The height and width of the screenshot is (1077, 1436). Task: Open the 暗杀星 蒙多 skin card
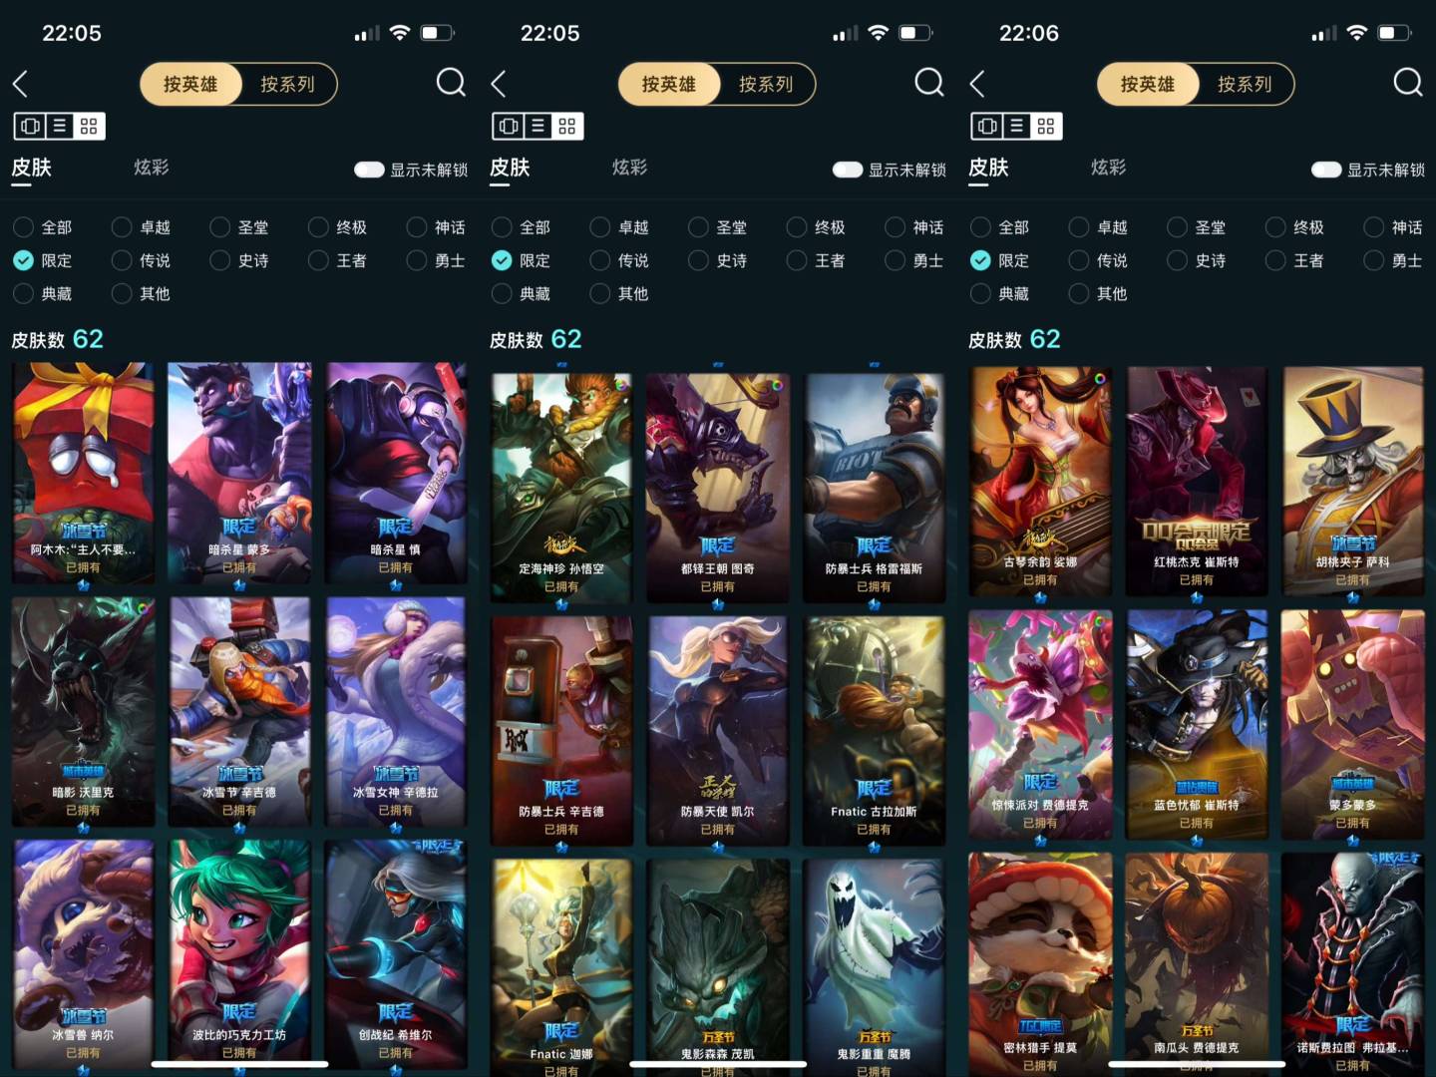tap(239, 473)
